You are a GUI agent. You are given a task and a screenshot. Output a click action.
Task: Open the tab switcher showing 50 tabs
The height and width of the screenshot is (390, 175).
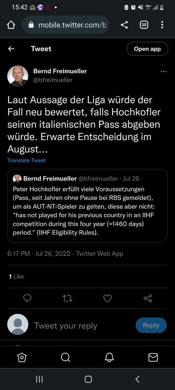pyautogui.click(x=144, y=25)
